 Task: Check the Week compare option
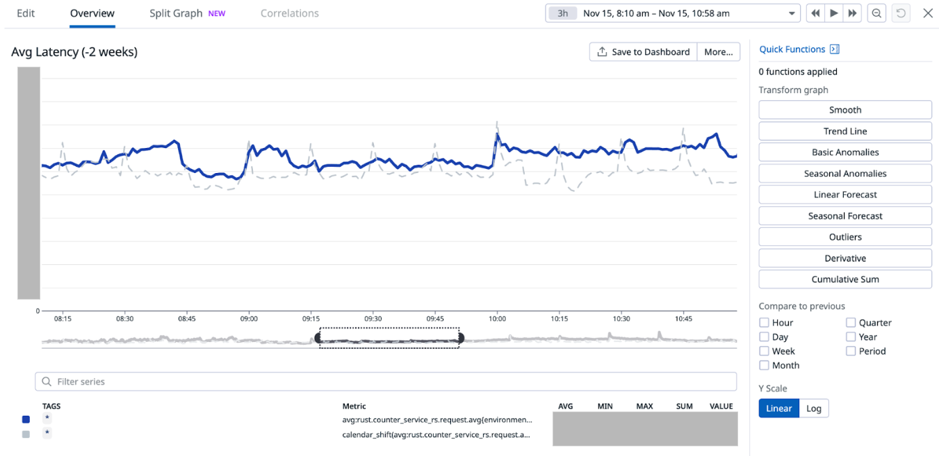[764, 351]
